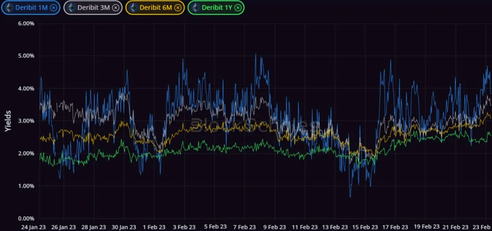Click the 15 Feb 23 date label
Viewport: 492px width, 231px height.
[x=366, y=227]
